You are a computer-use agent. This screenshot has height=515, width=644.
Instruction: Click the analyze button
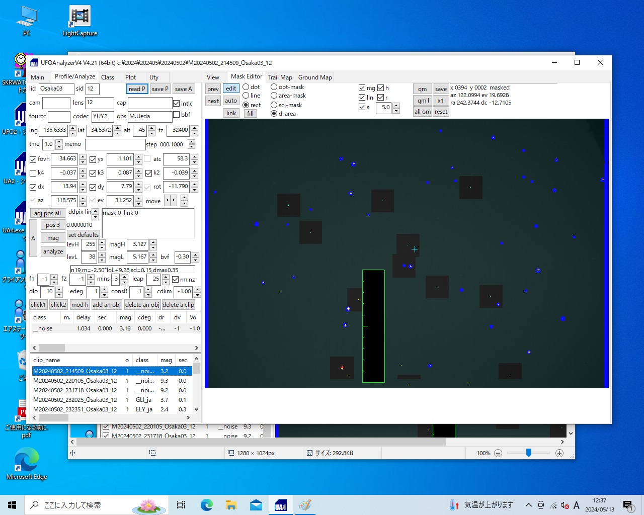tap(53, 251)
